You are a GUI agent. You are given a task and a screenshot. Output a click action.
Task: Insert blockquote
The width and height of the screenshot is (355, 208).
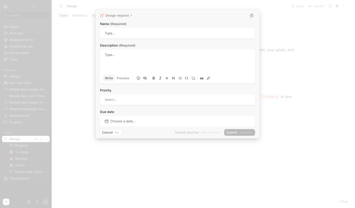[x=202, y=78]
